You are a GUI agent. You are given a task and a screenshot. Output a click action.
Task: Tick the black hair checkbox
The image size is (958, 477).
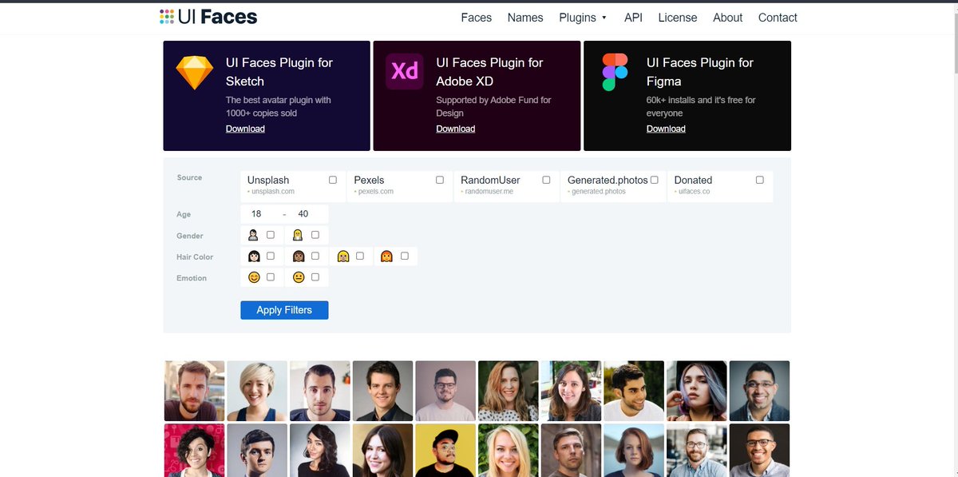point(271,256)
